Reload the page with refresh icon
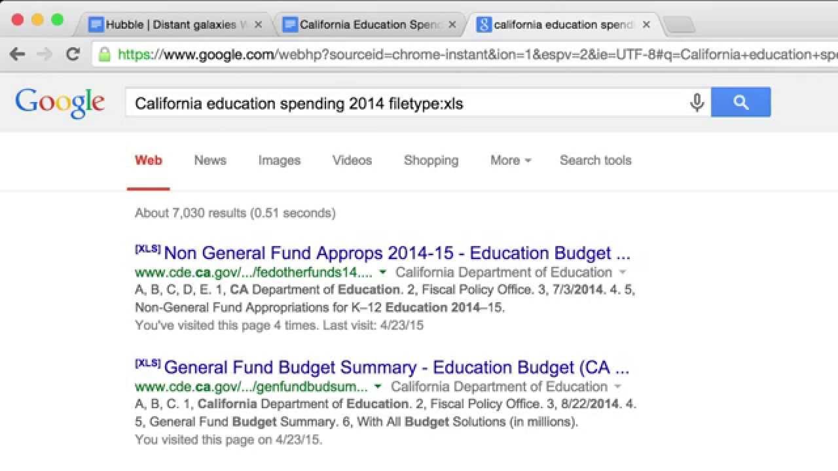The height and width of the screenshot is (471, 838). point(73,54)
